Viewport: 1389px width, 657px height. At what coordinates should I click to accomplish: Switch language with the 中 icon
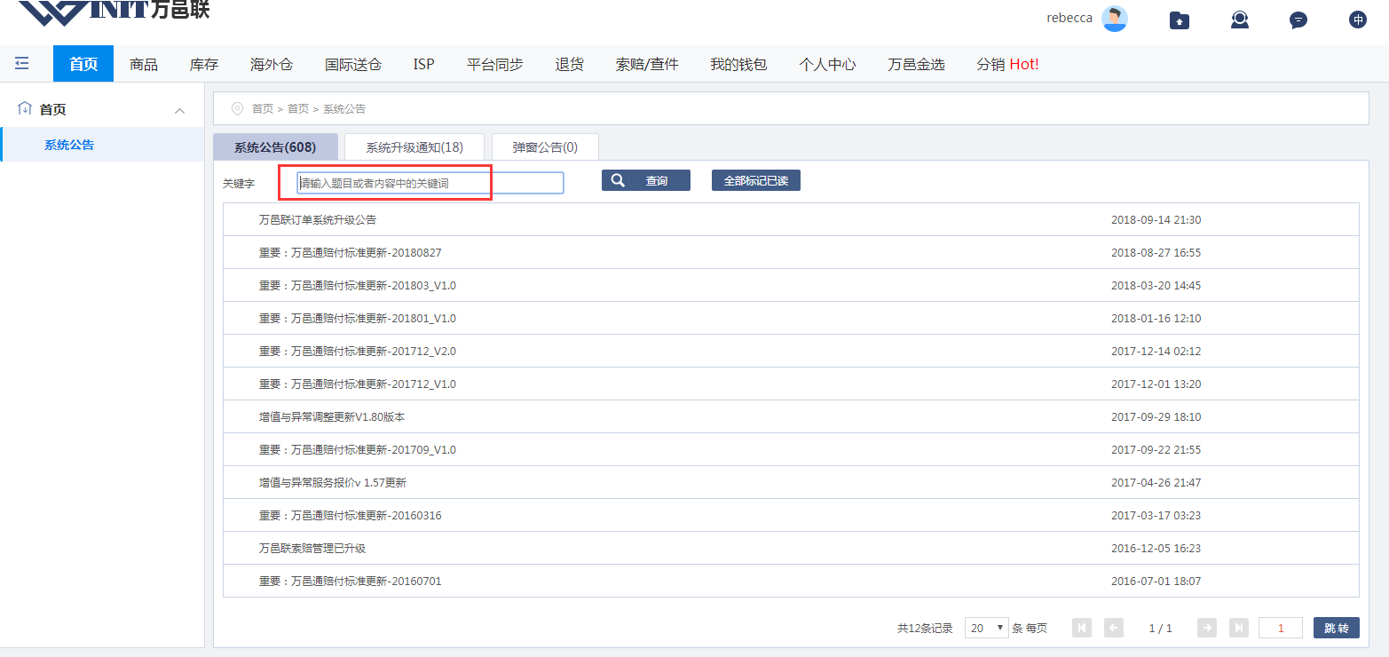coord(1357,20)
